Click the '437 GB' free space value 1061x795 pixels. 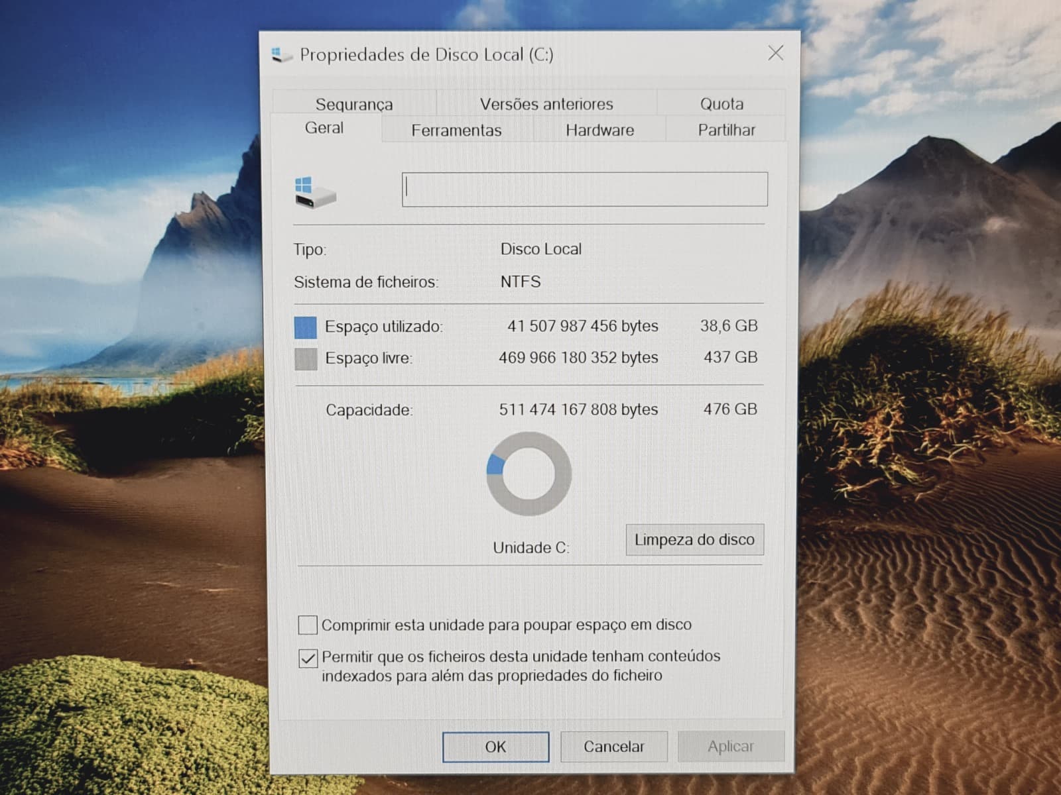(x=730, y=357)
